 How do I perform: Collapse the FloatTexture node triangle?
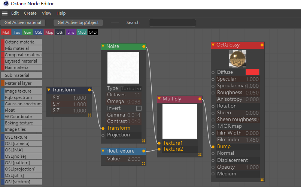[103, 151]
